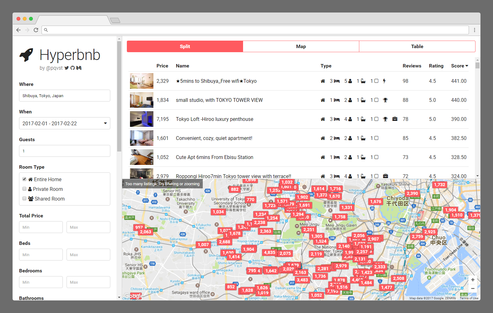Switch to the Split view tab

(x=185, y=46)
